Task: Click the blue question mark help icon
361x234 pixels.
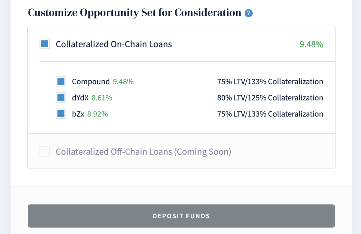Action: [x=249, y=13]
